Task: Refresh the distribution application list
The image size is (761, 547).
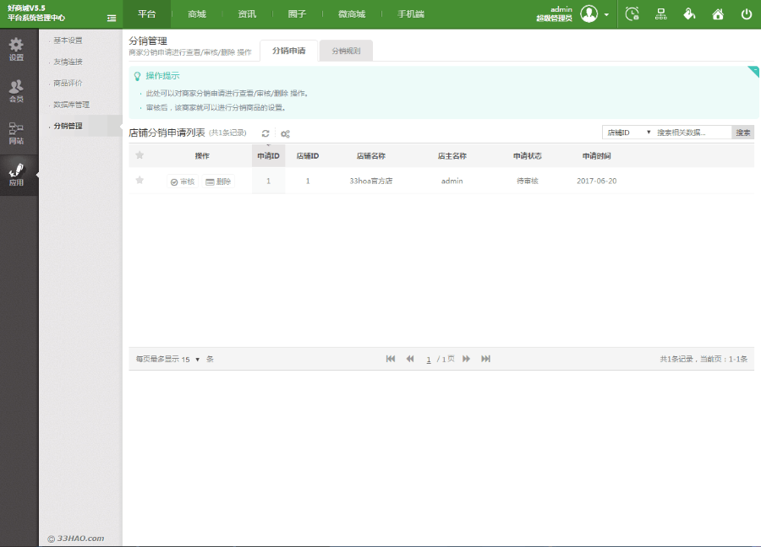Action: coord(266,133)
